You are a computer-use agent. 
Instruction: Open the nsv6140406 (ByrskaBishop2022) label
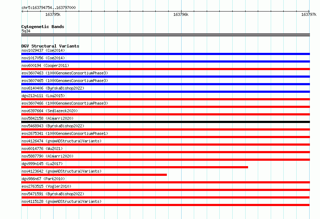[x=53, y=88]
